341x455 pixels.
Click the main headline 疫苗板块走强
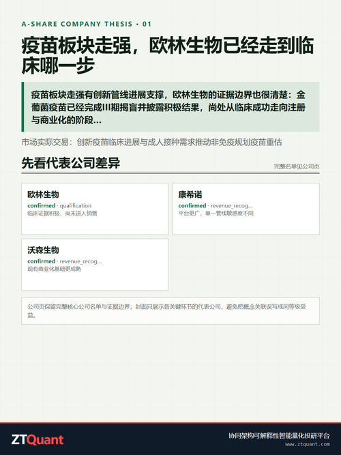point(168,55)
